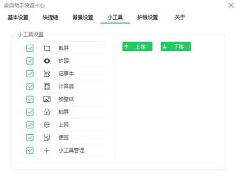Click the browser icon for 上网
The image size is (236, 179).
[47, 125]
